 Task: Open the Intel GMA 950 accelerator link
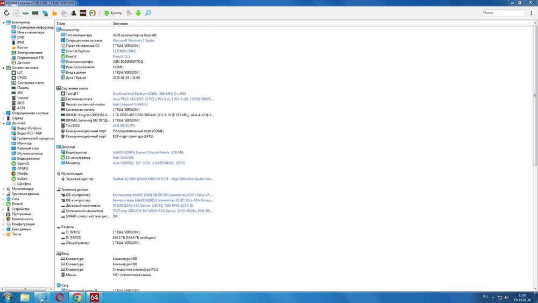click(x=123, y=158)
